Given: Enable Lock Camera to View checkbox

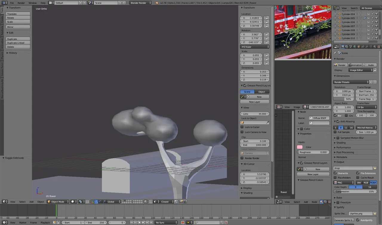Looking at the screenshot, I should point(242,132).
